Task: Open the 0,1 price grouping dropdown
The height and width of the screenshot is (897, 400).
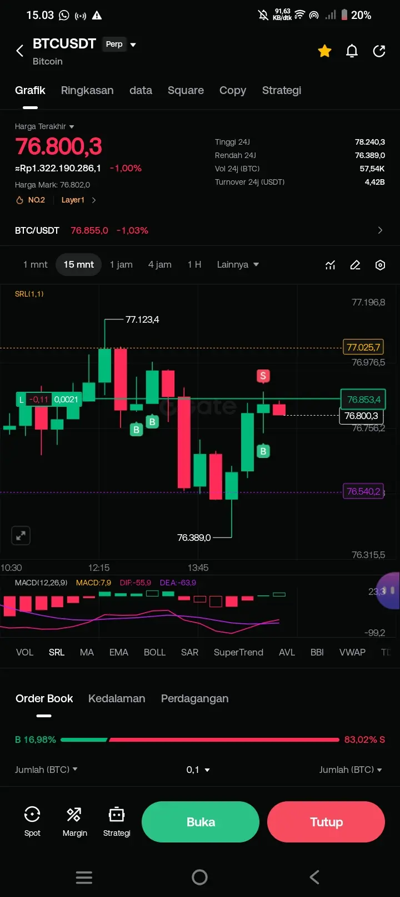Action: [x=198, y=770]
